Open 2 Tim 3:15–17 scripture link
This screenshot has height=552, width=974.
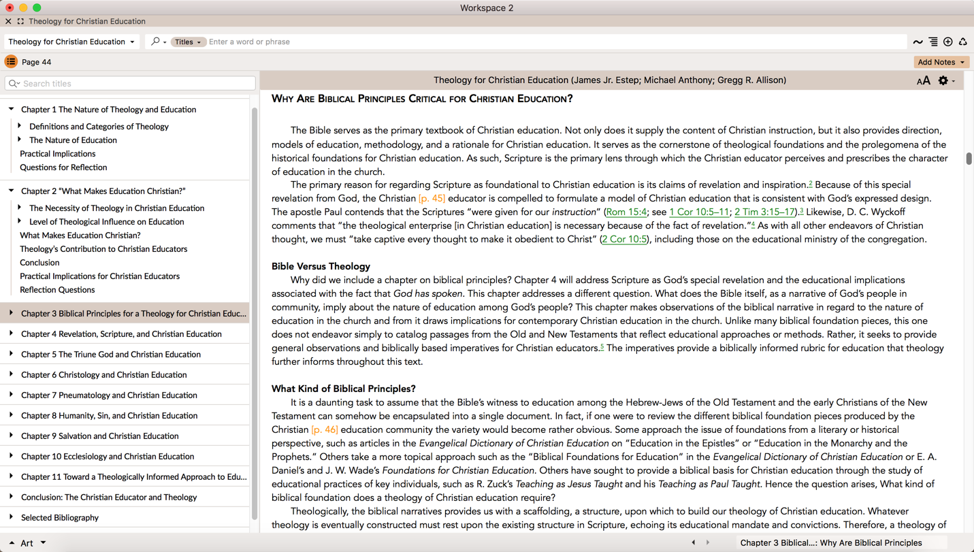pyautogui.click(x=764, y=212)
